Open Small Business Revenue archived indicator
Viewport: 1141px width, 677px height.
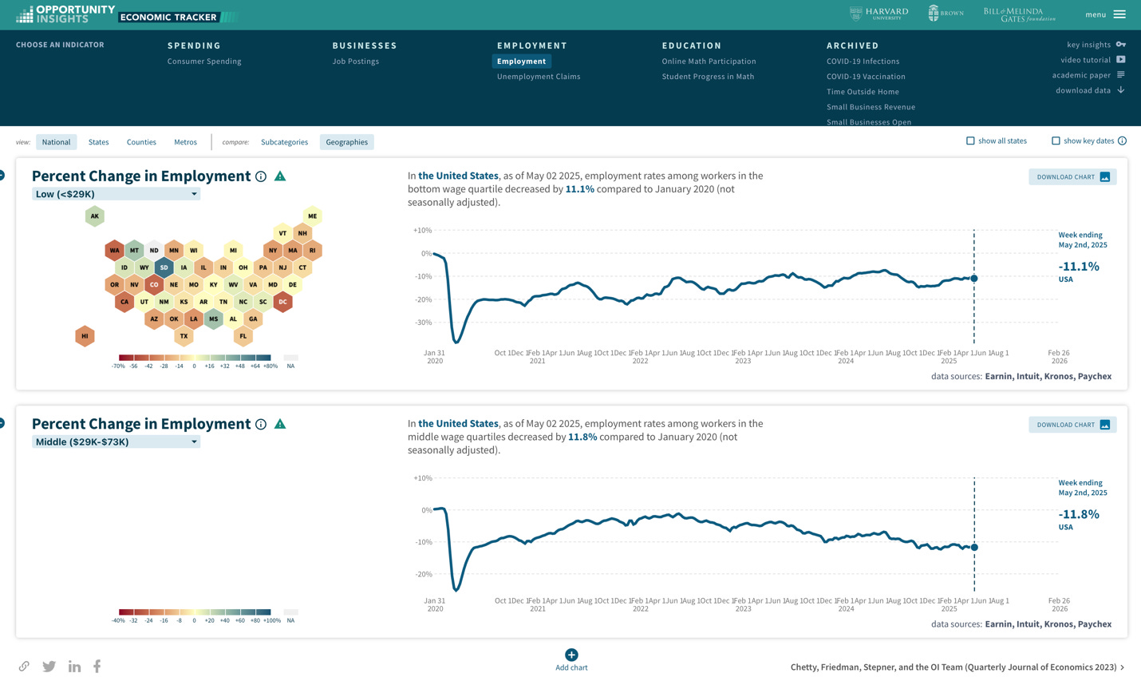point(871,107)
